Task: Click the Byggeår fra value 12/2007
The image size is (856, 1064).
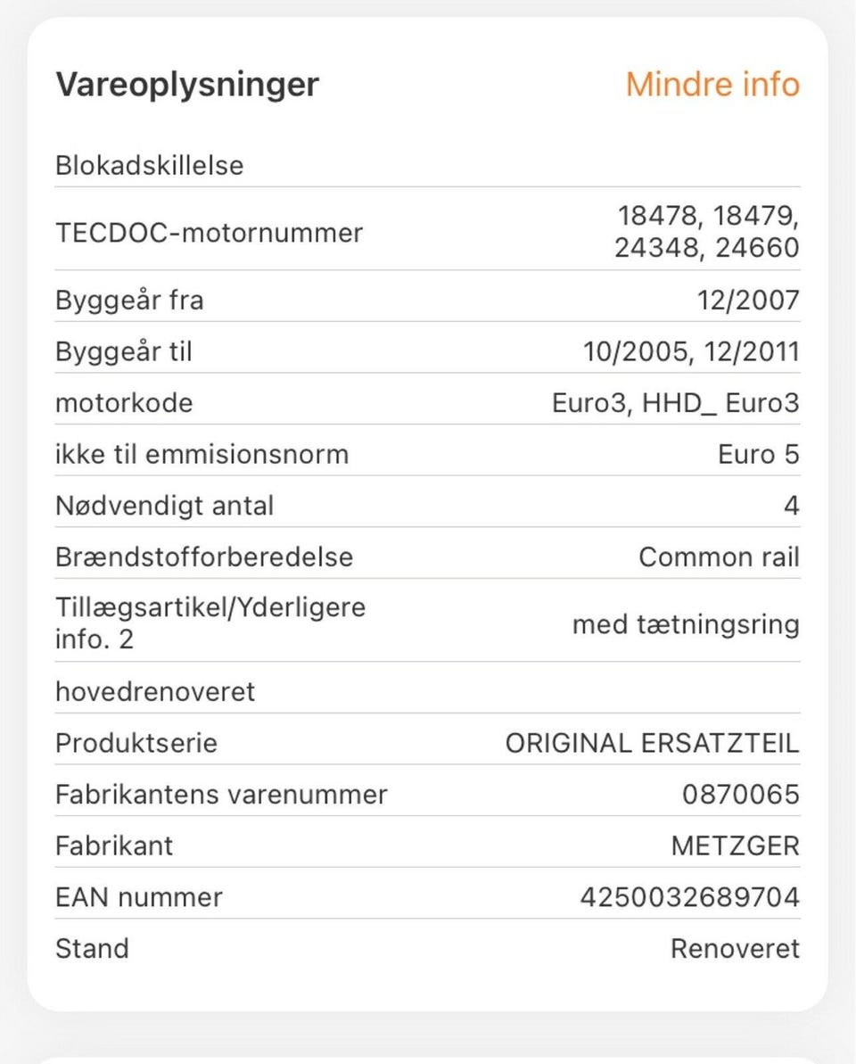Action: [748, 300]
